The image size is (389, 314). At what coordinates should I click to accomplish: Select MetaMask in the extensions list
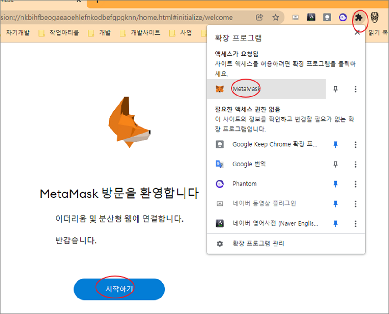pyautogui.click(x=266, y=89)
